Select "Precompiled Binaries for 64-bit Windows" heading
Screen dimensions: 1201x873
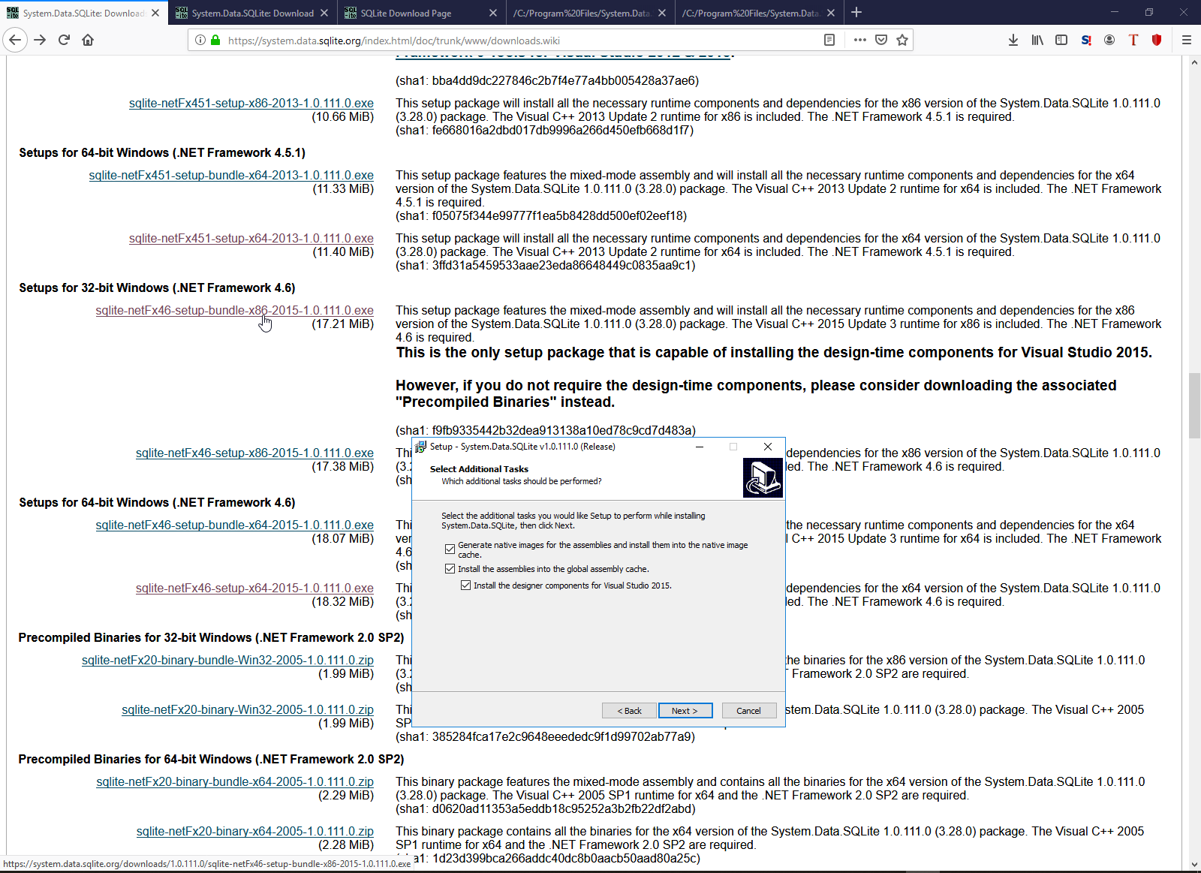tap(211, 760)
